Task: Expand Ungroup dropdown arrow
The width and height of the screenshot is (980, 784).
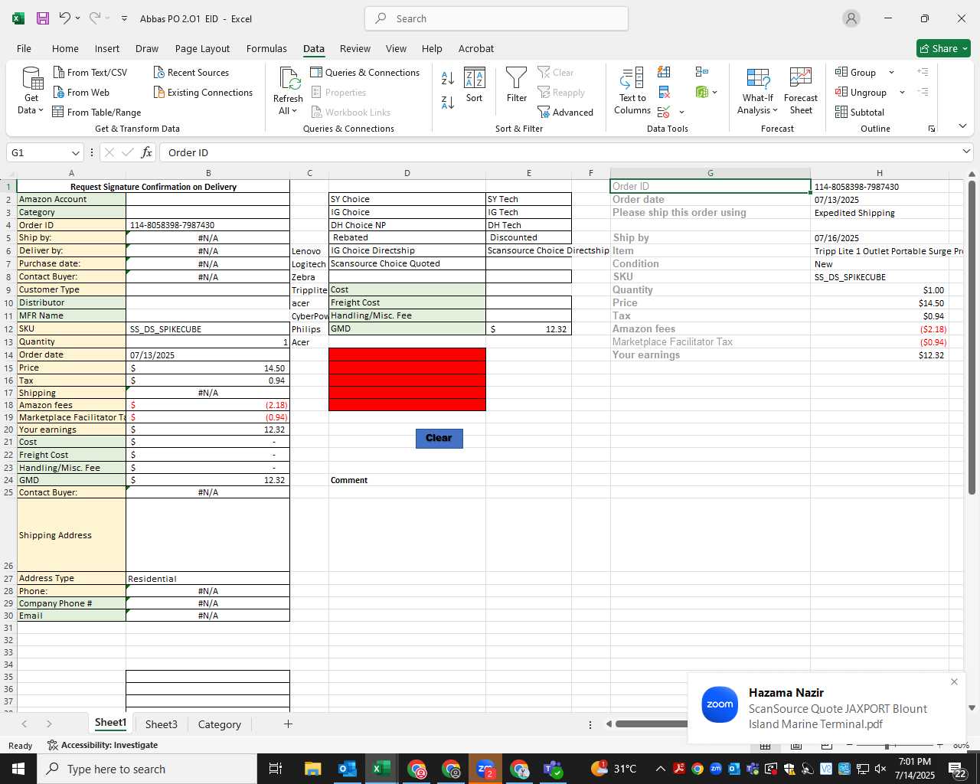Action: pyautogui.click(x=902, y=93)
